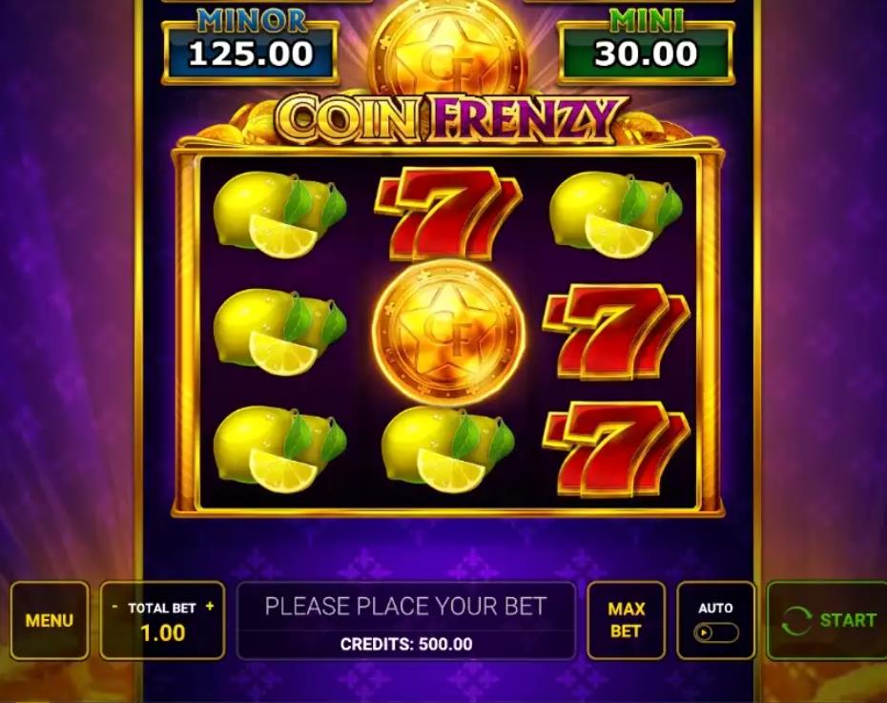Click the CREDITS: 500.00 display
The image size is (887, 703).
[x=406, y=644]
